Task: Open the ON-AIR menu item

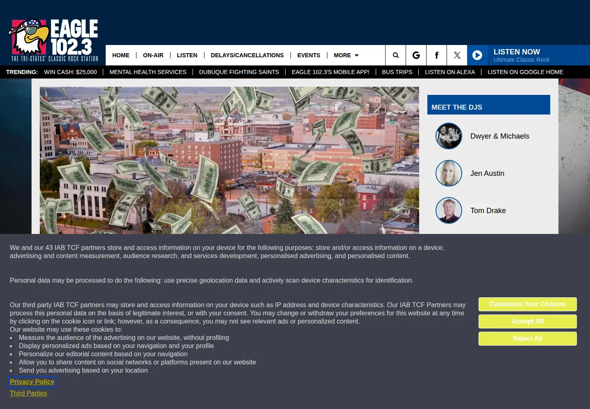Action: tap(153, 55)
